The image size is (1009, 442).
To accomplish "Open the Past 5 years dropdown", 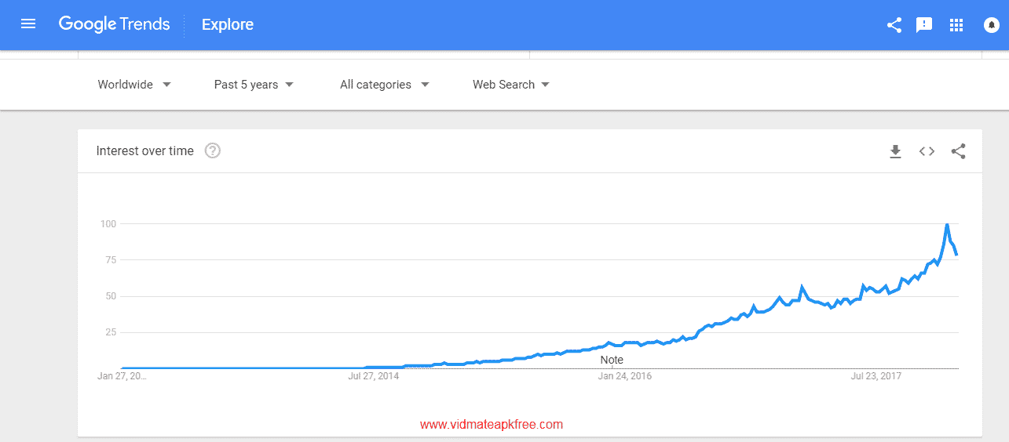I will [x=254, y=85].
